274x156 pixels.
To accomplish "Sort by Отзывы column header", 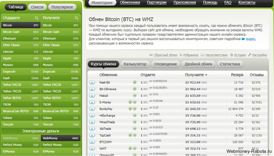I will click(257, 75).
